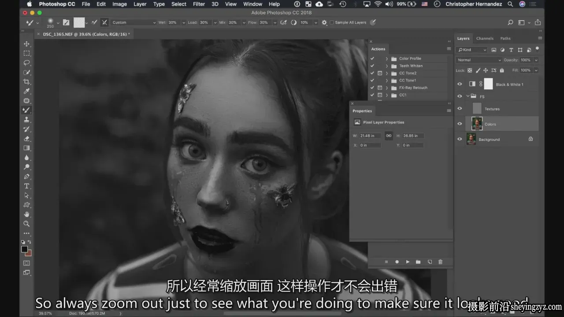The width and height of the screenshot is (564, 317).
Task: Switch to the Paths tab
Action: click(505, 38)
